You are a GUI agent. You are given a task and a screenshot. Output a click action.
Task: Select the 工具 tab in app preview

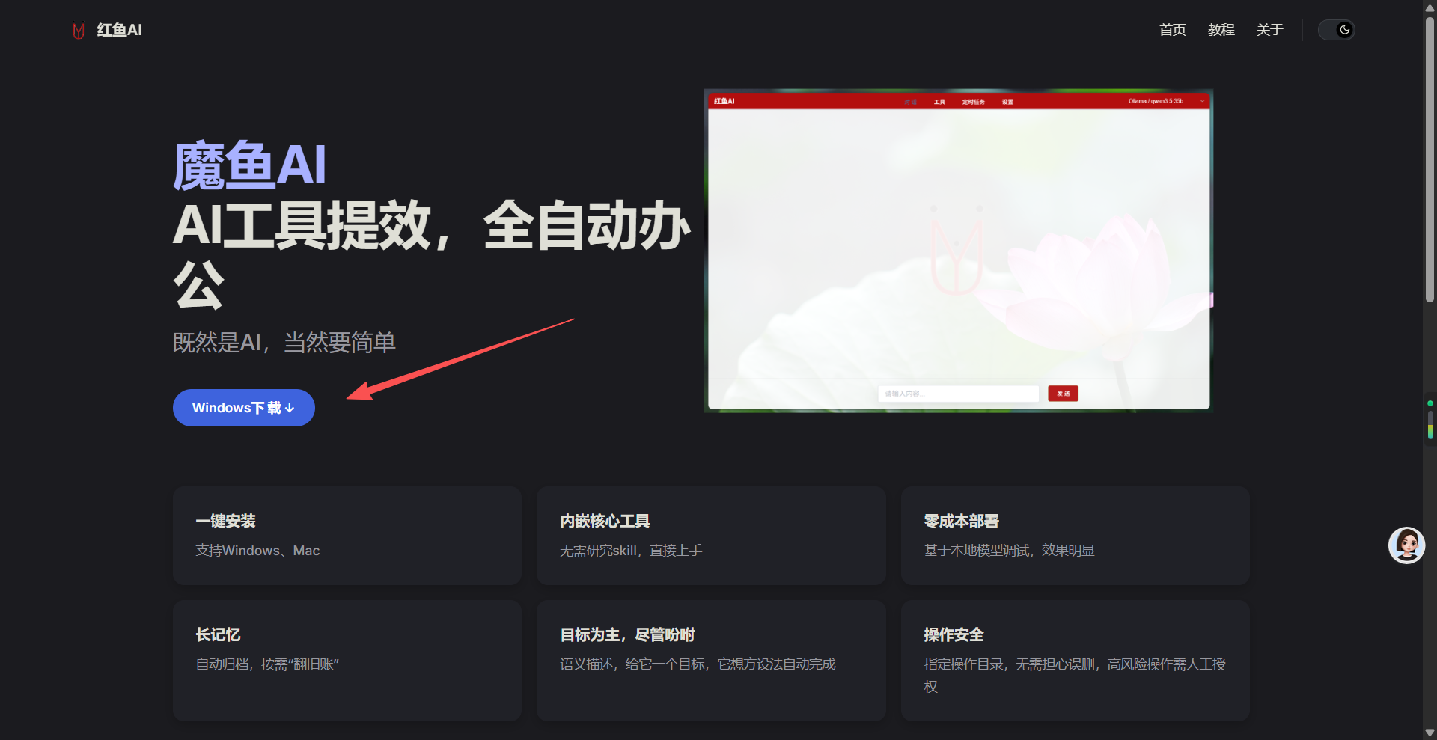(x=939, y=102)
